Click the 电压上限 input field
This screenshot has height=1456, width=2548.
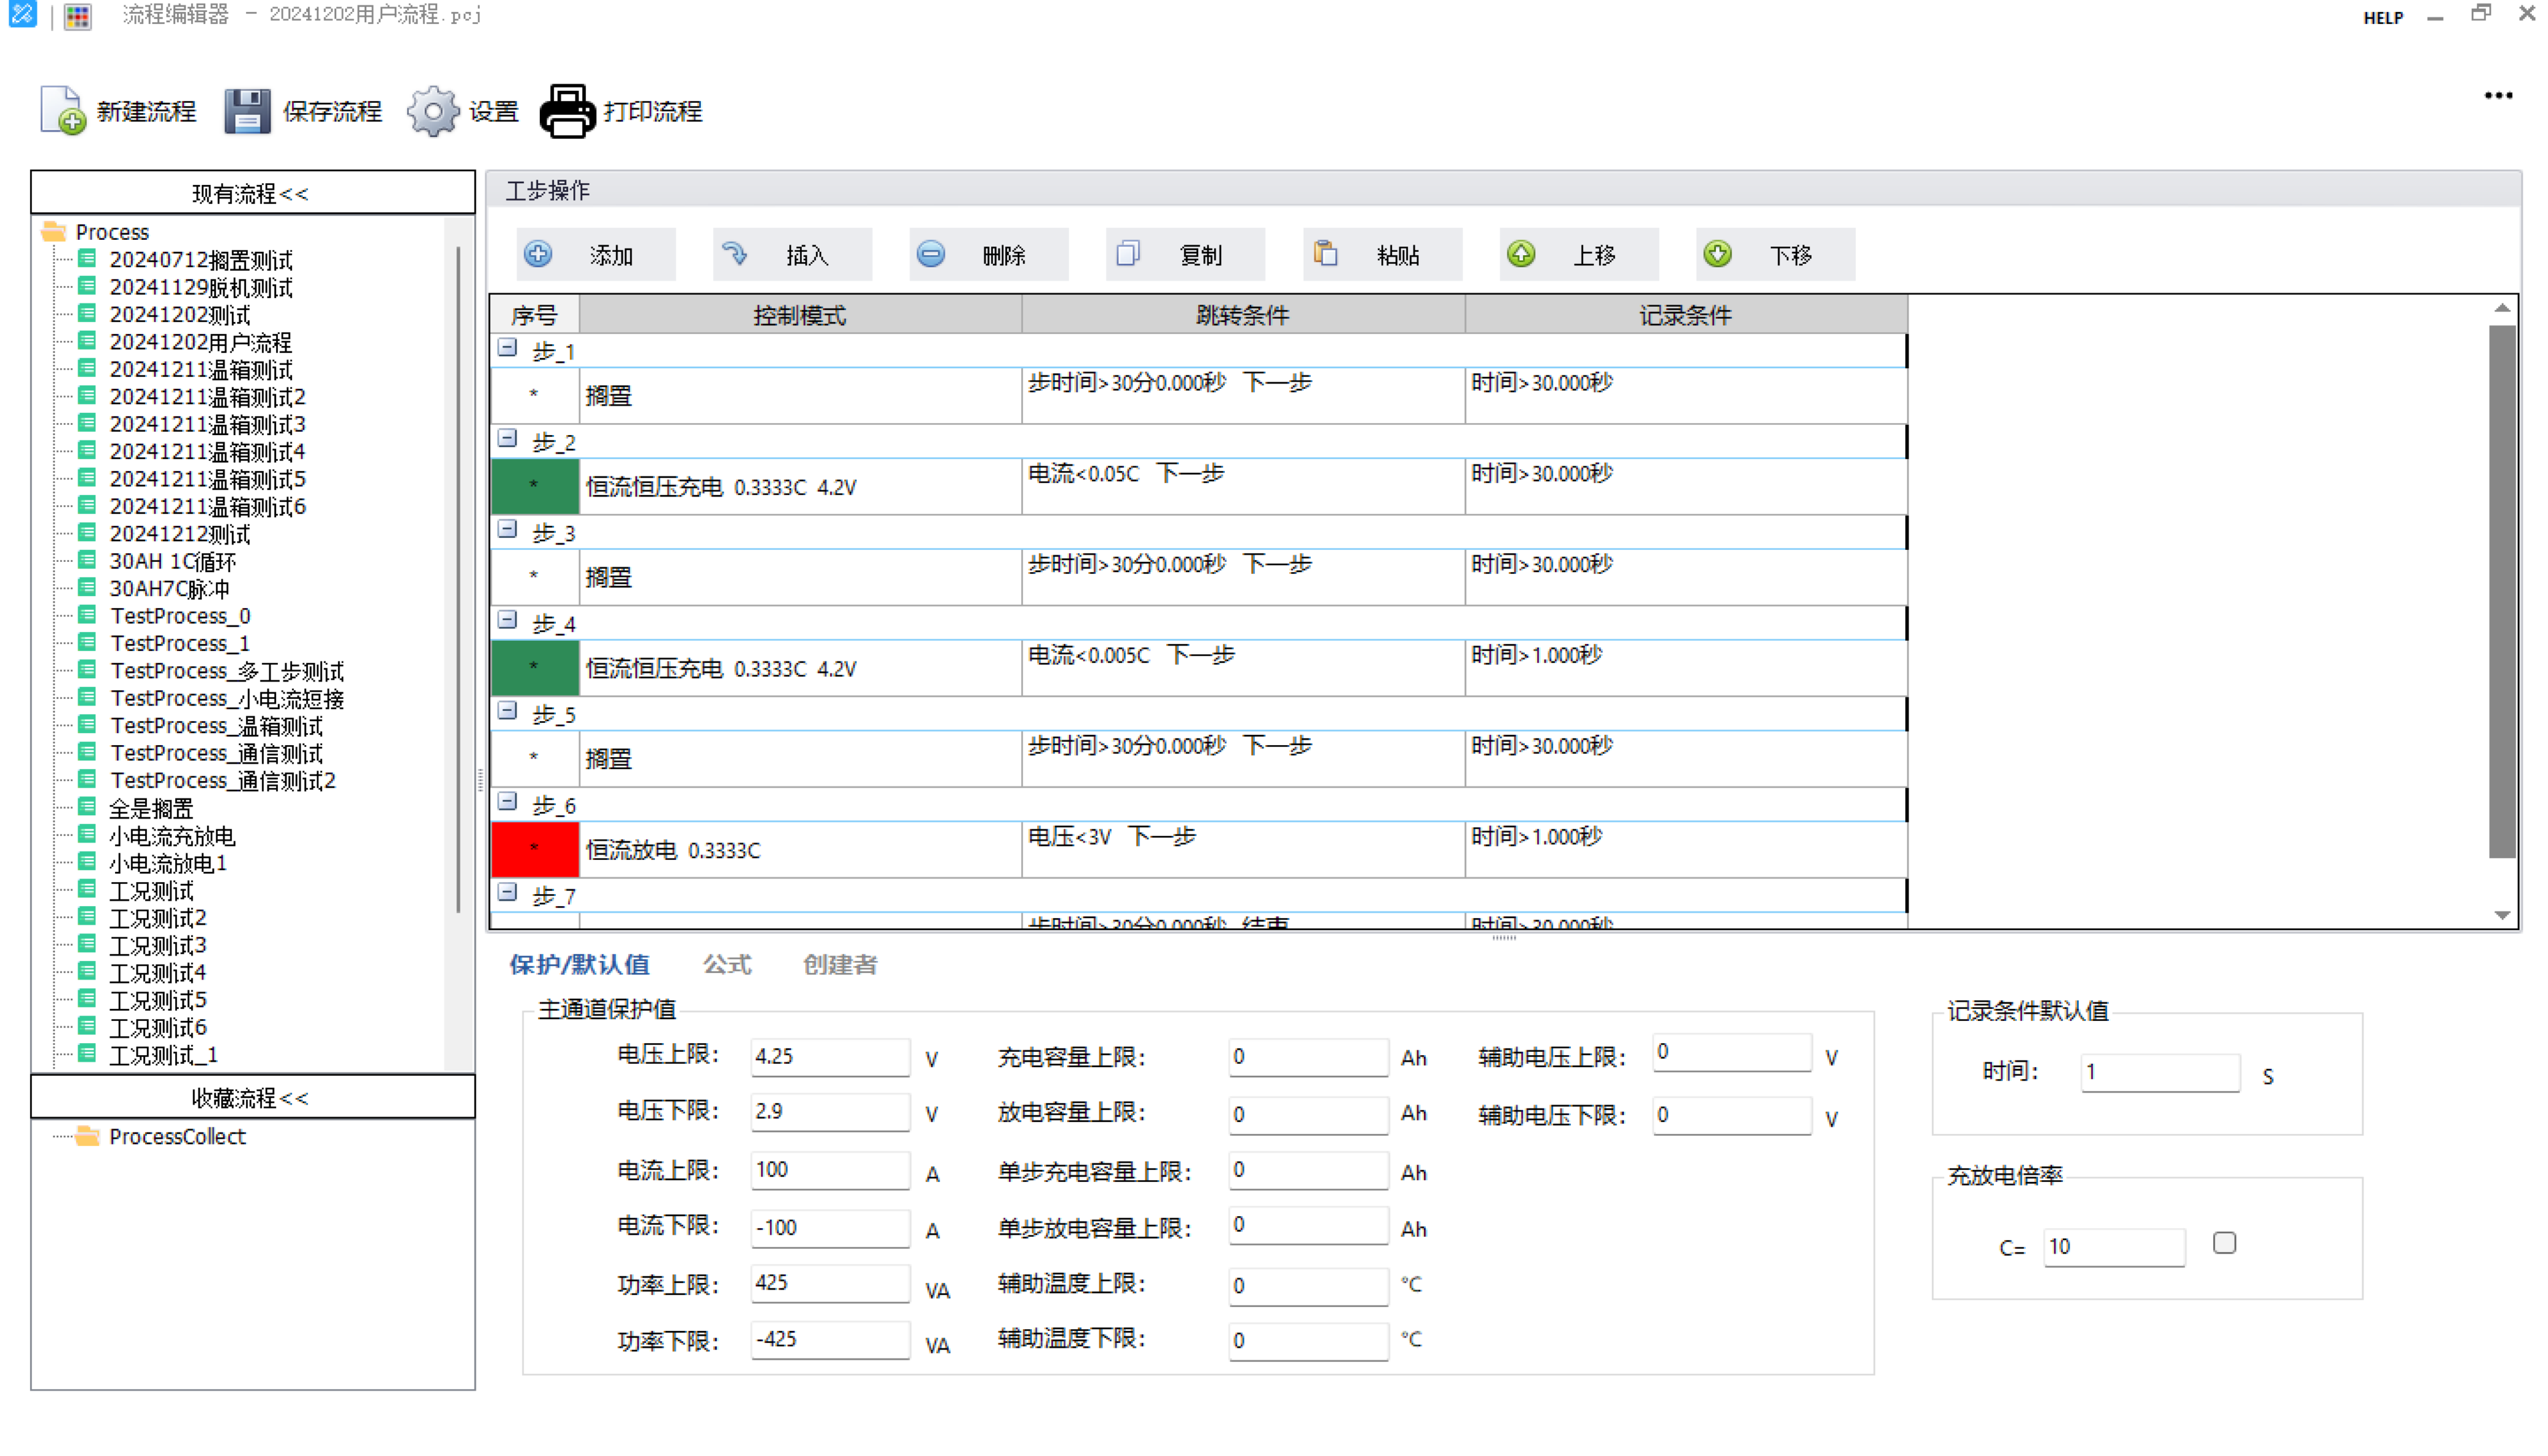tap(830, 1056)
